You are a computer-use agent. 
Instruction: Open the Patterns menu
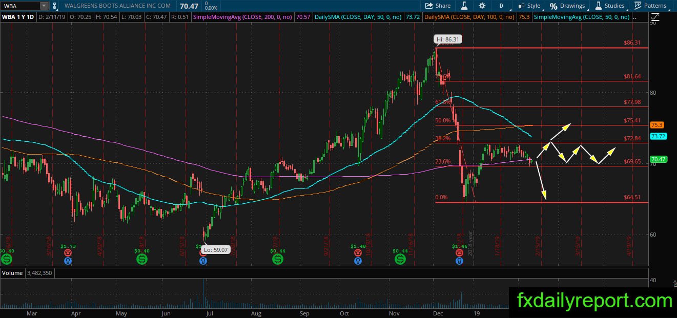point(650,6)
